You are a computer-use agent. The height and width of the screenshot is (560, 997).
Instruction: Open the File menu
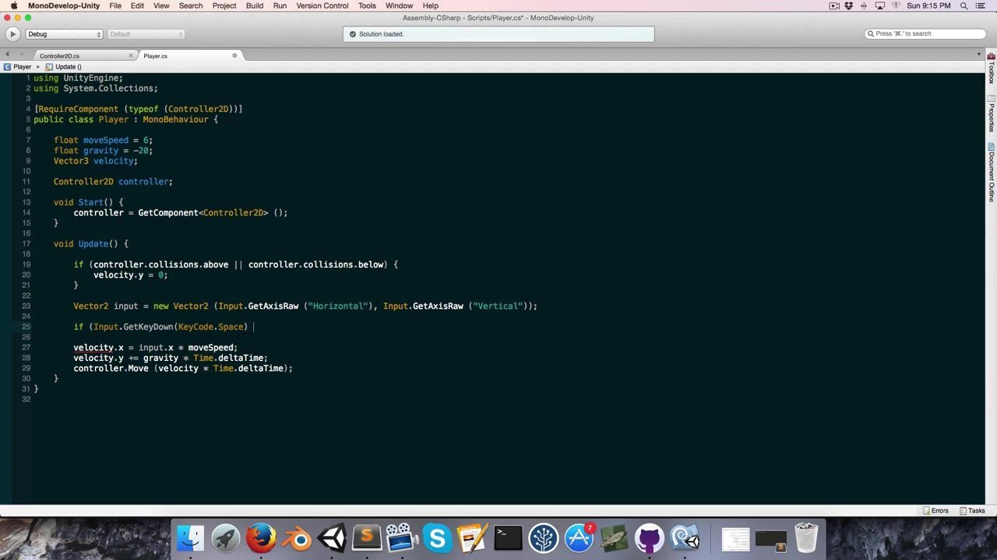pyautogui.click(x=115, y=5)
